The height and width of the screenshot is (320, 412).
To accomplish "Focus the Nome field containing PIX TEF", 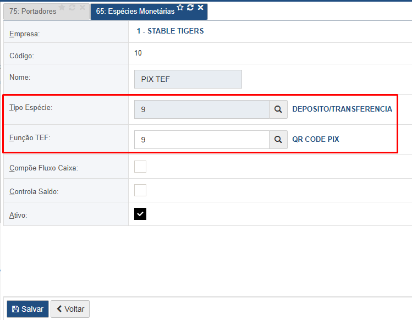I will [x=188, y=79].
